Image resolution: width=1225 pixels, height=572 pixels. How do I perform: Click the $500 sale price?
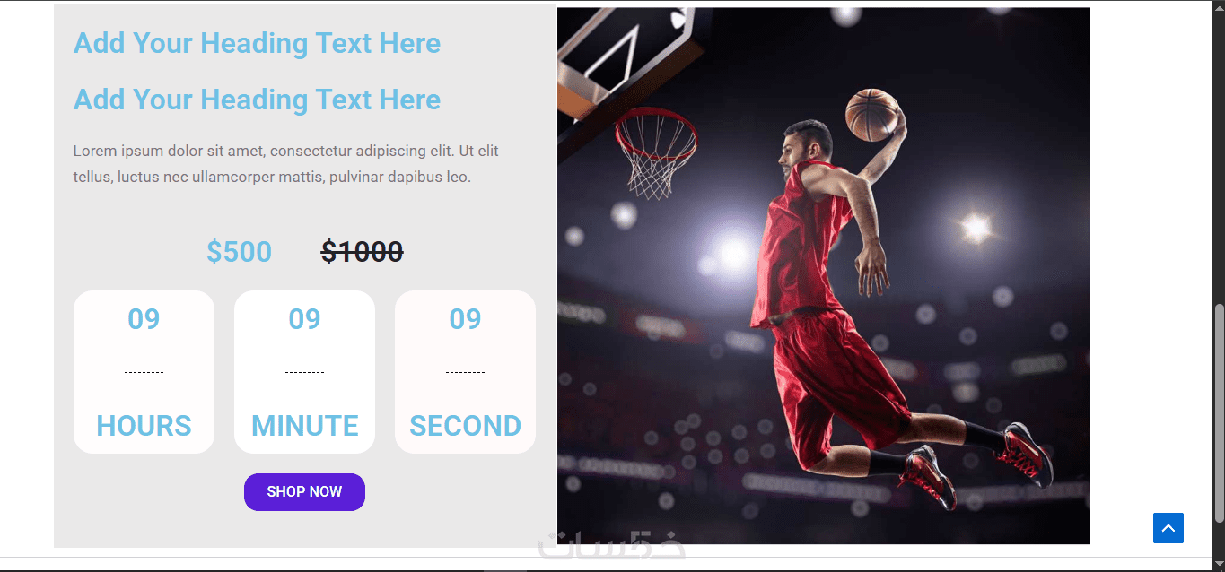(x=239, y=252)
